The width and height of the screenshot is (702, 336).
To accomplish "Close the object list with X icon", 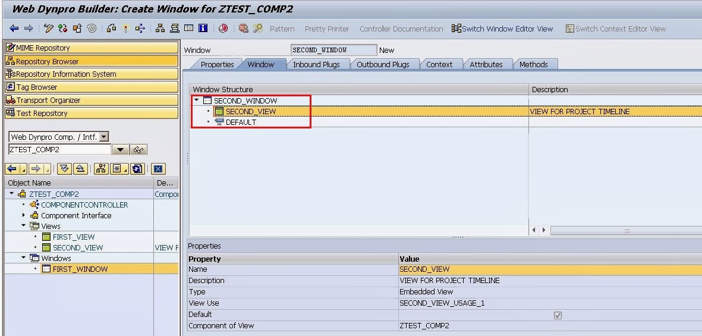I will 158,169.
